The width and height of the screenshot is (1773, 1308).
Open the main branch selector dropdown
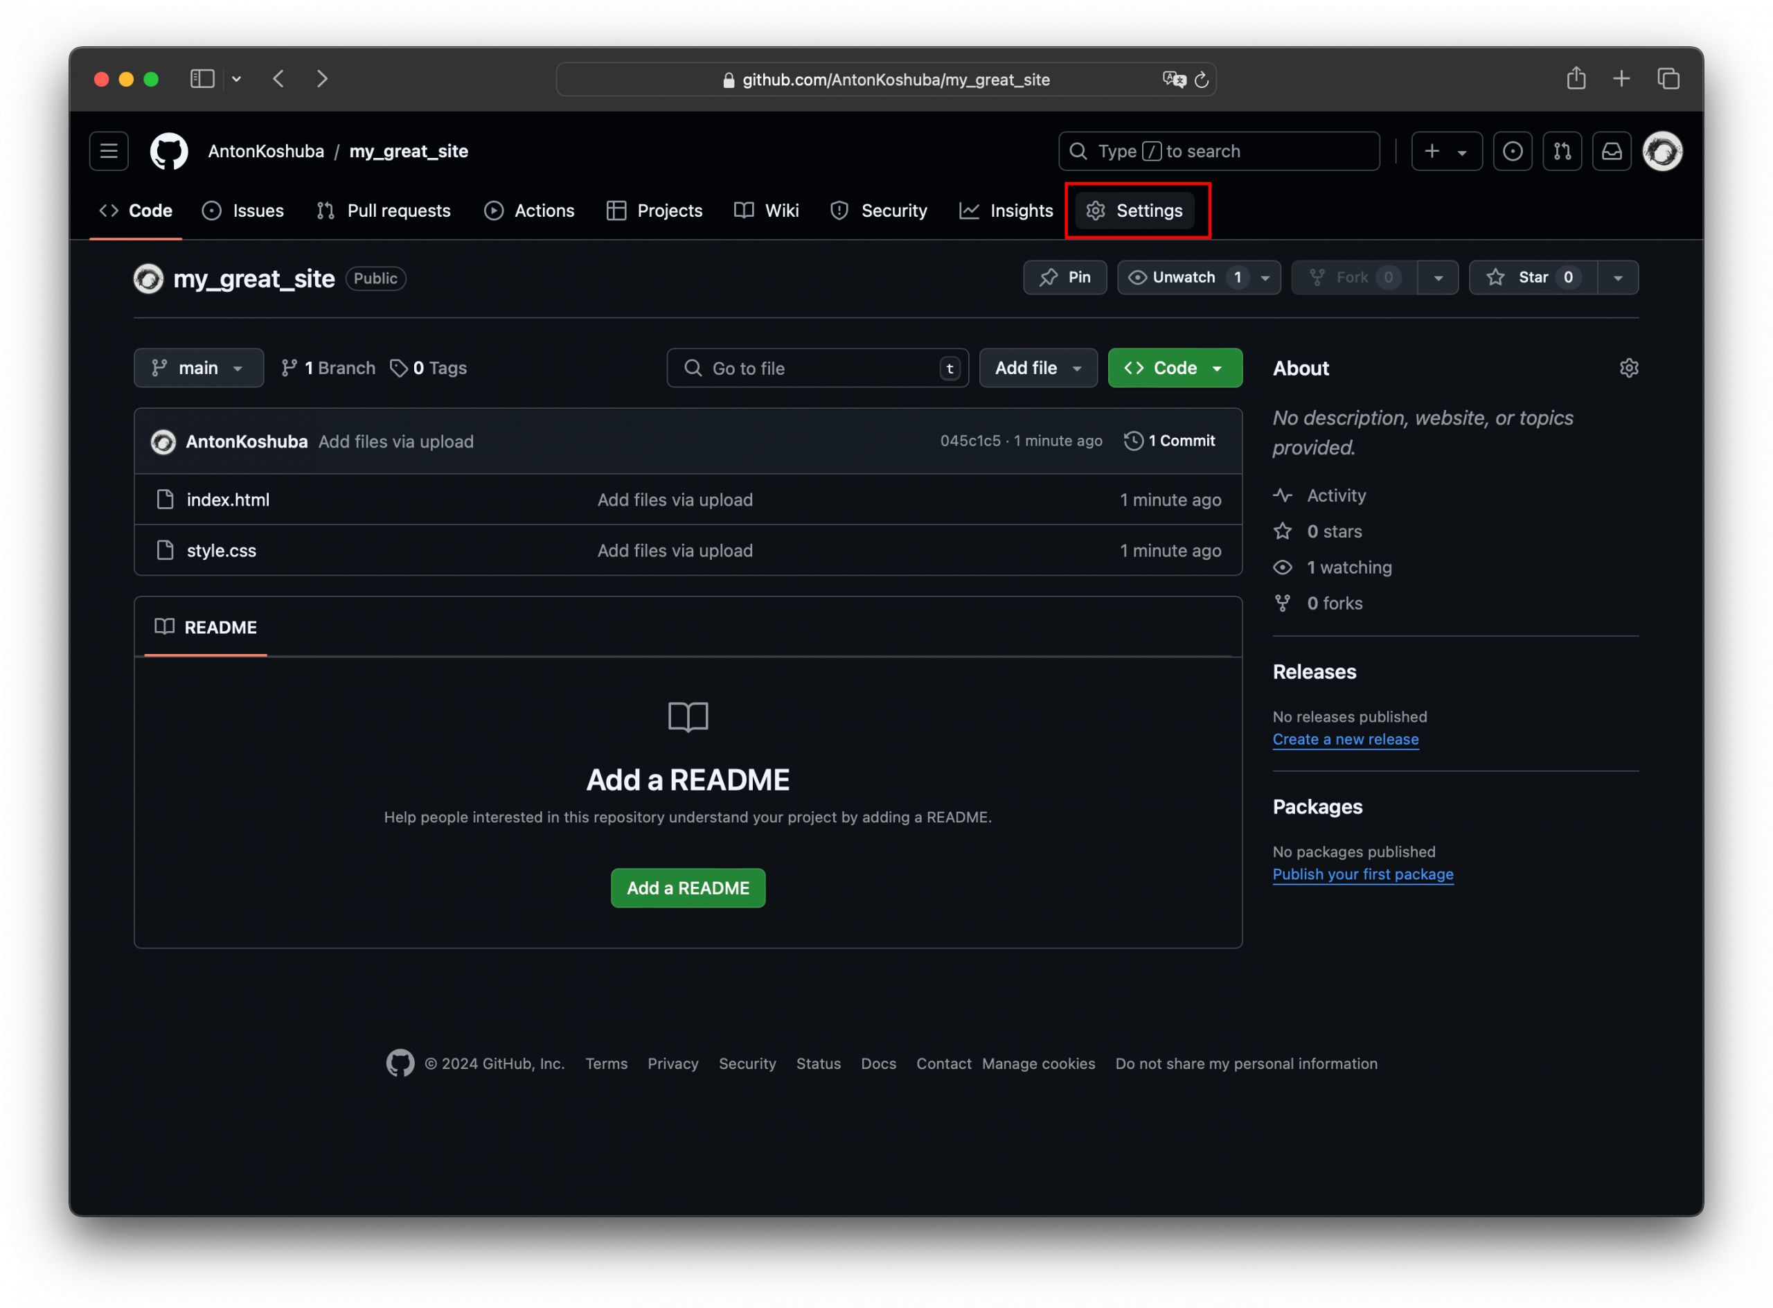coord(199,368)
